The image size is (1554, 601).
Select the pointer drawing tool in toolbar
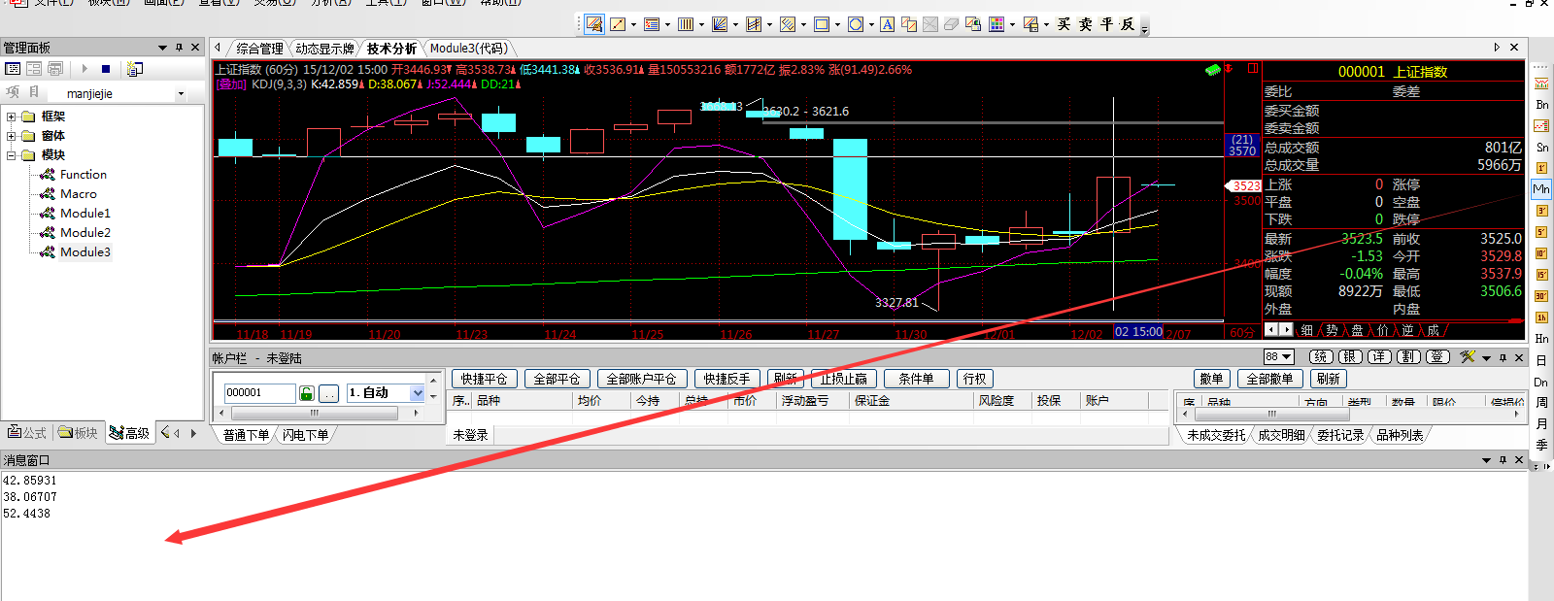(594, 24)
